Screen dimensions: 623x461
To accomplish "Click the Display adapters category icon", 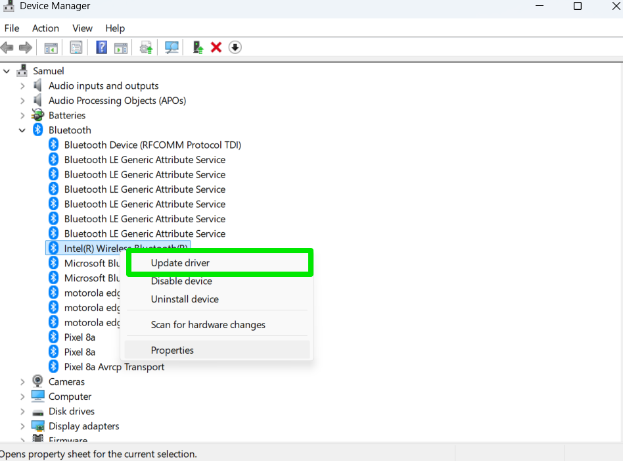I will pyautogui.click(x=37, y=425).
